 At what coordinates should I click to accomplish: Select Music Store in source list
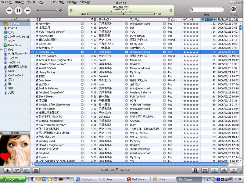click(x=14, y=45)
